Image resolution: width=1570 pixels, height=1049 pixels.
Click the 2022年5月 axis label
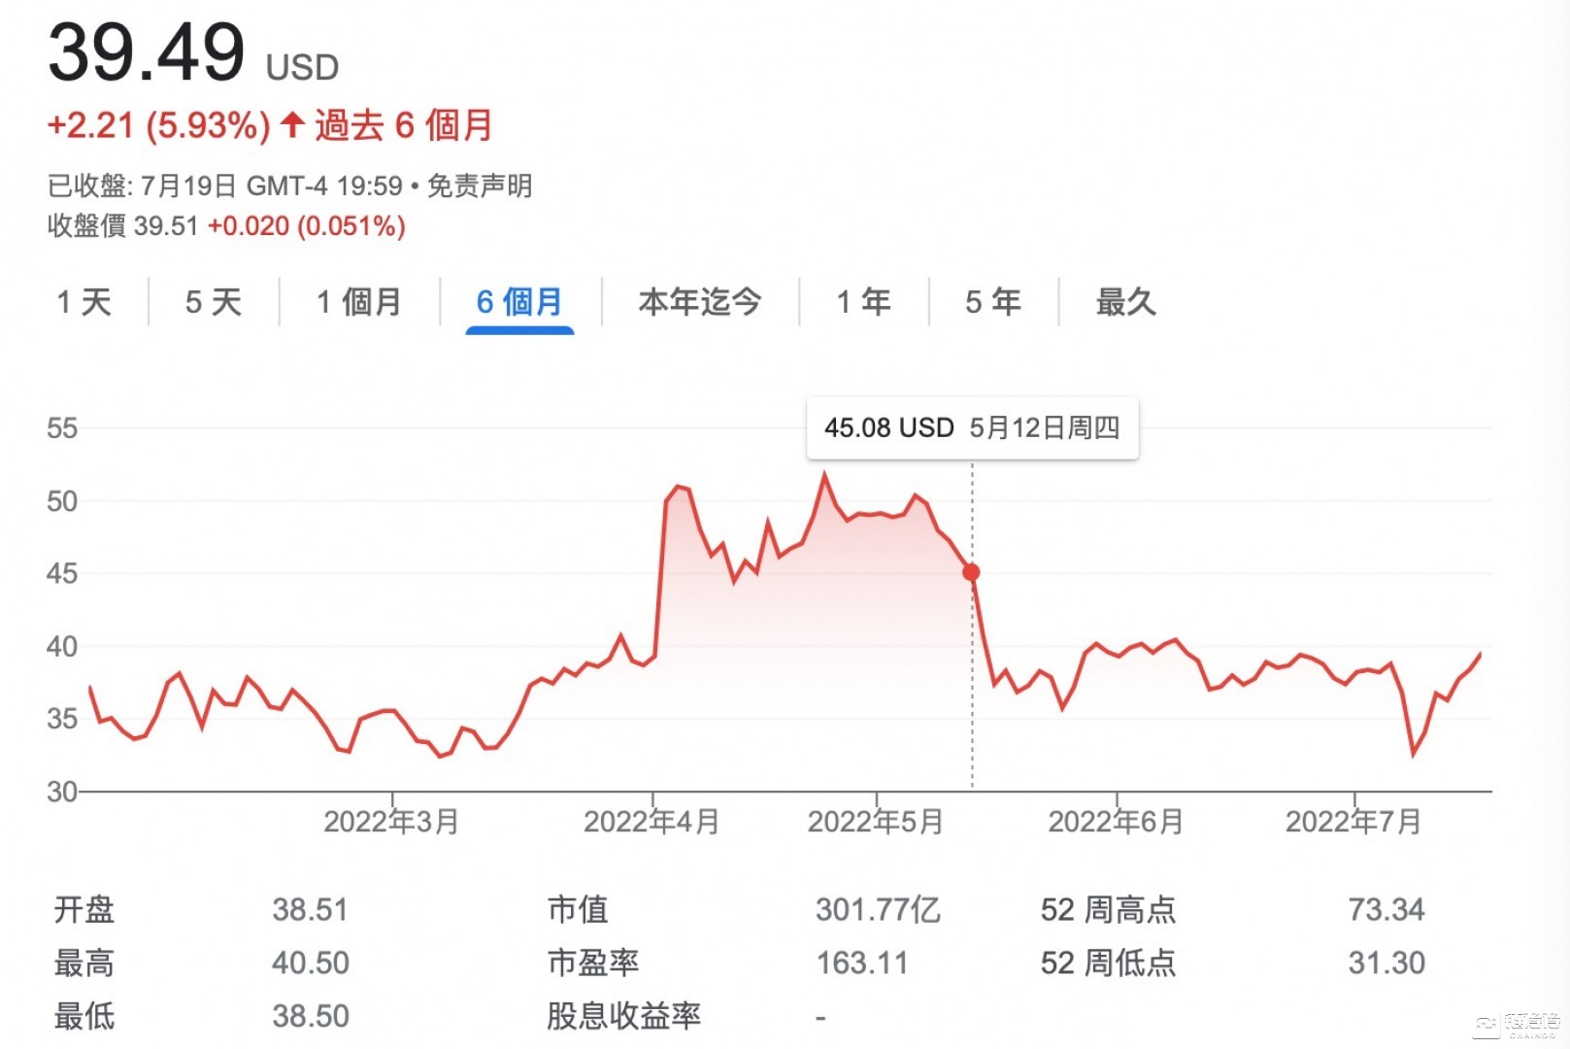tap(876, 822)
